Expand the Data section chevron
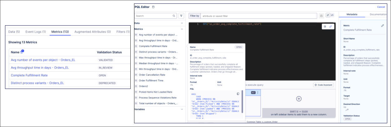391x127 pixels. pyautogui.click(x=182, y=23)
